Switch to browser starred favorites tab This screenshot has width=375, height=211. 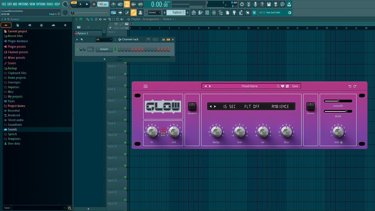(65, 25)
